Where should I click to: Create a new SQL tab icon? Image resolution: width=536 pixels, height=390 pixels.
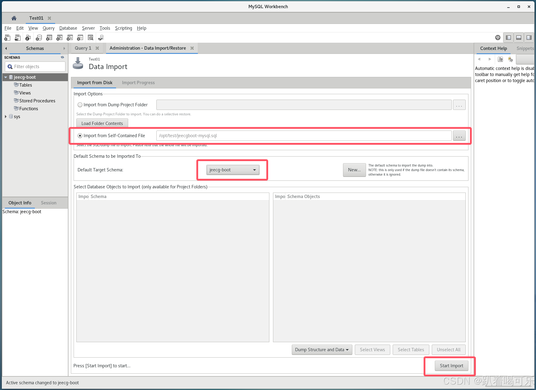pos(7,38)
